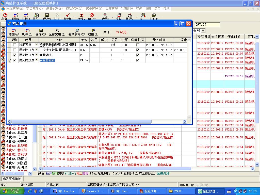The height and width of the screenshot is (195, 260).
Task: Open 起因 dropdown in 静脉输液 row
Action: point(37,55)
